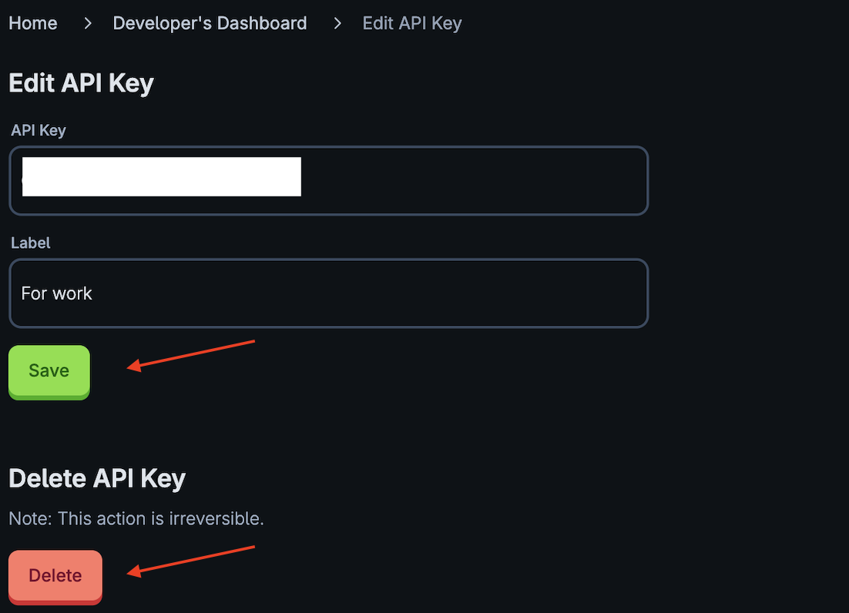Click the 'Label' field caption
The image size is (849, 613).
(31, 243)
